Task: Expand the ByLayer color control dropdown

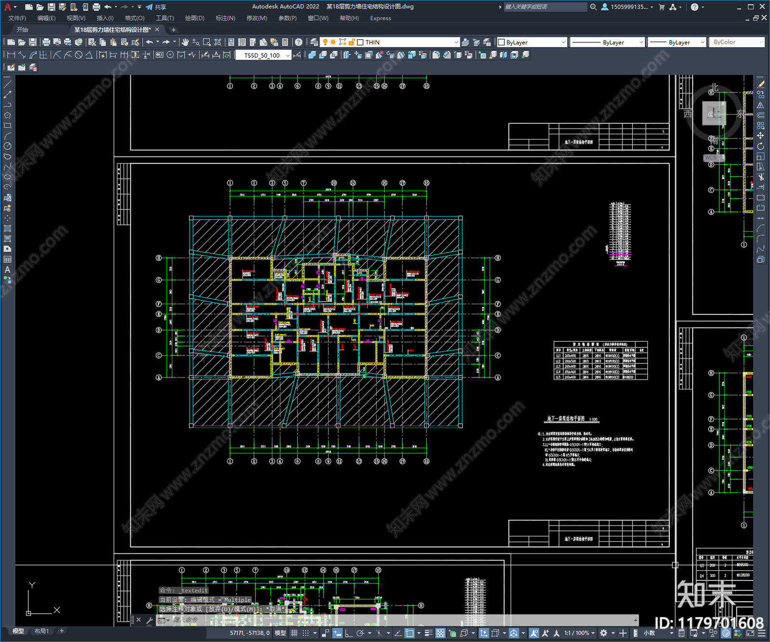Action: click(x=532, y=42)
